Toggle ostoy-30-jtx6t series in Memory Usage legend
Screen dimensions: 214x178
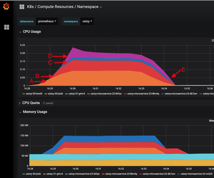point(33,174)
